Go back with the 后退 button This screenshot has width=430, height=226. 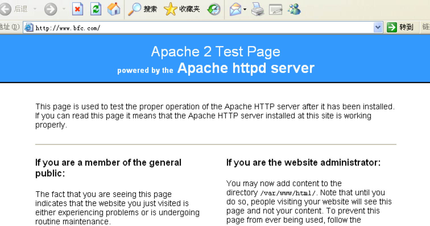14,9
